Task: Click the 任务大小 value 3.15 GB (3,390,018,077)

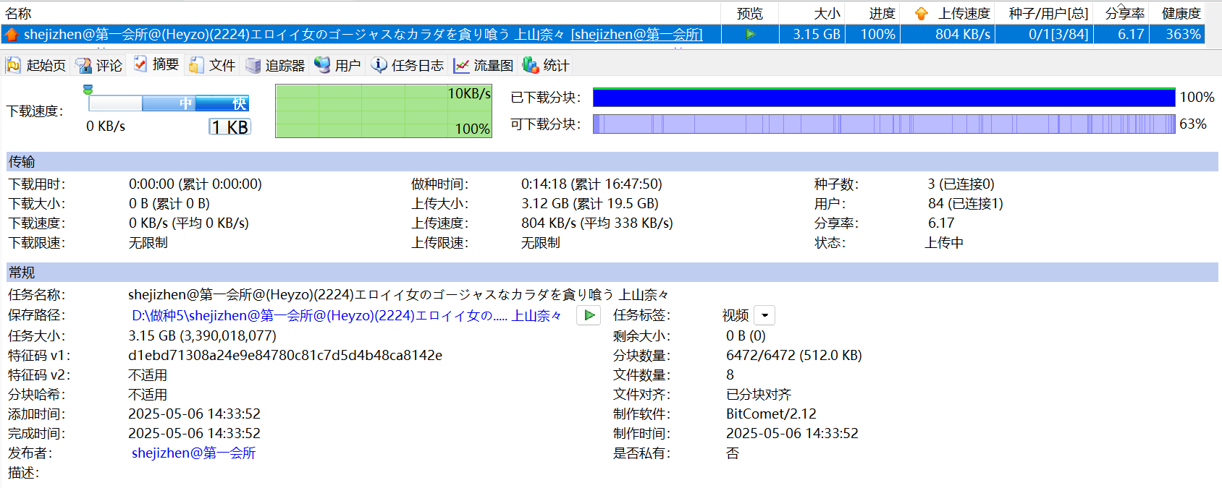Action: pos(202,335)
